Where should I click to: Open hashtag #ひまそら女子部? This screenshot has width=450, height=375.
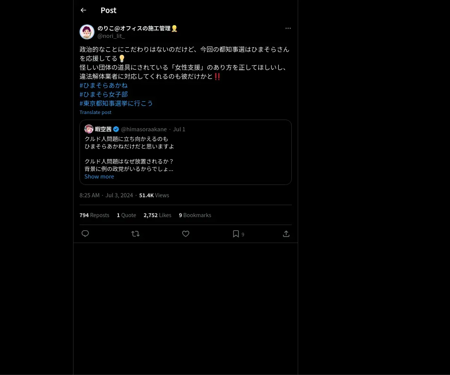click(103, 94)
